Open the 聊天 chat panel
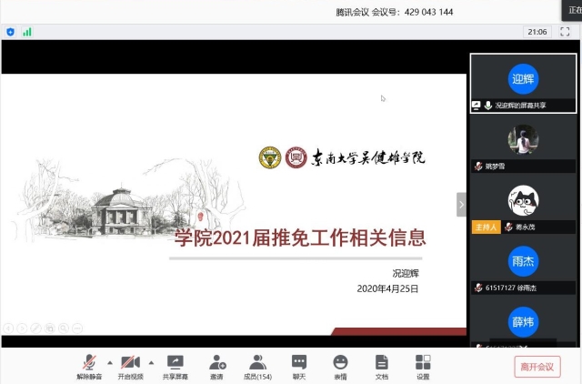Screen dimensions: 582x384 [299, 367]
